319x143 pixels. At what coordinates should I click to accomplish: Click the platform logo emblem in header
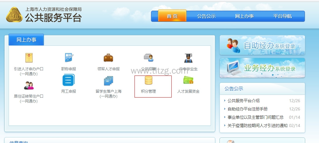[x=14, y=14]
